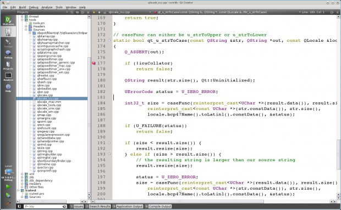Show the Compile Output pane
The image size is (341, 210).
tap(158, 206)
